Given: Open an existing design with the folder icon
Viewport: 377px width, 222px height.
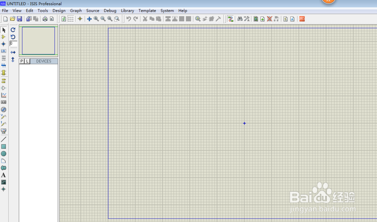Looking at the screenshot, I should pyautogui.click(x=12, y=19).
